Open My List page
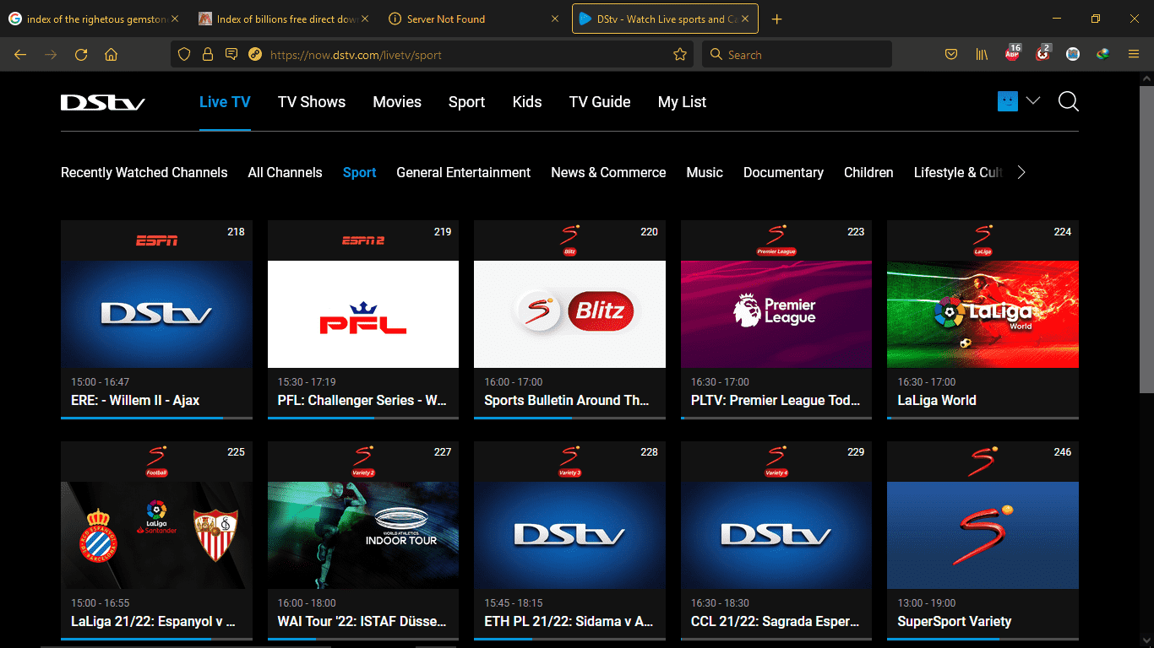Screen dimensions: 1154x648 (682, 102)
